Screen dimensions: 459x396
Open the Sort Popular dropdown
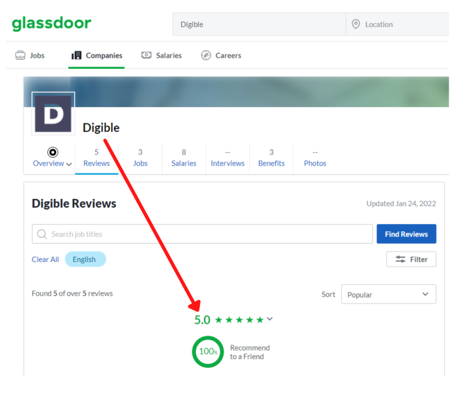click(x=388, y=294)
